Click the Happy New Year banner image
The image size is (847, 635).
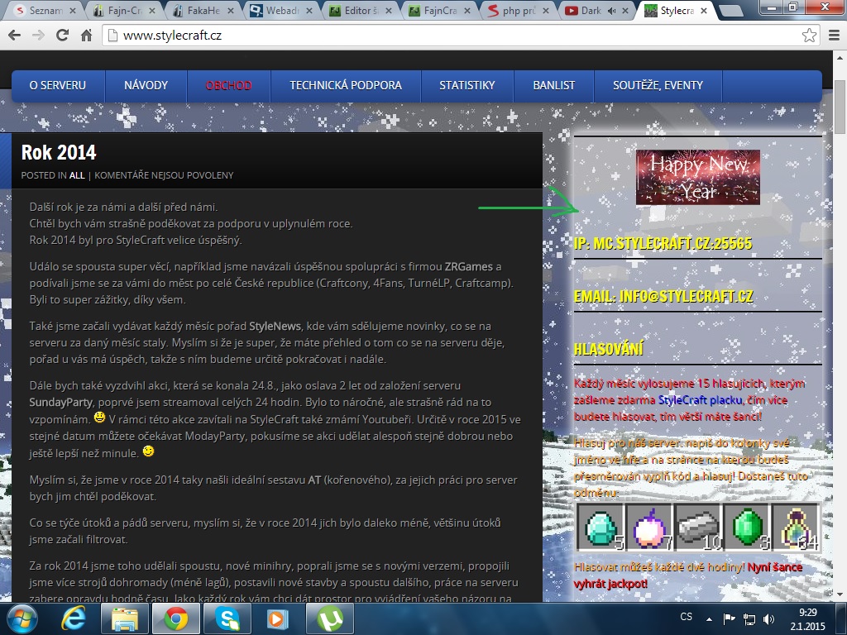click(697, 177)
